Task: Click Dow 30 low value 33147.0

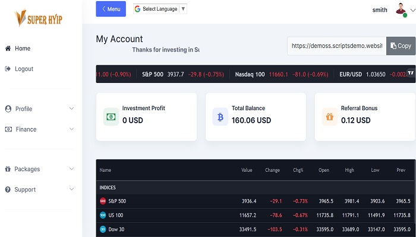Action: (376, 229)
